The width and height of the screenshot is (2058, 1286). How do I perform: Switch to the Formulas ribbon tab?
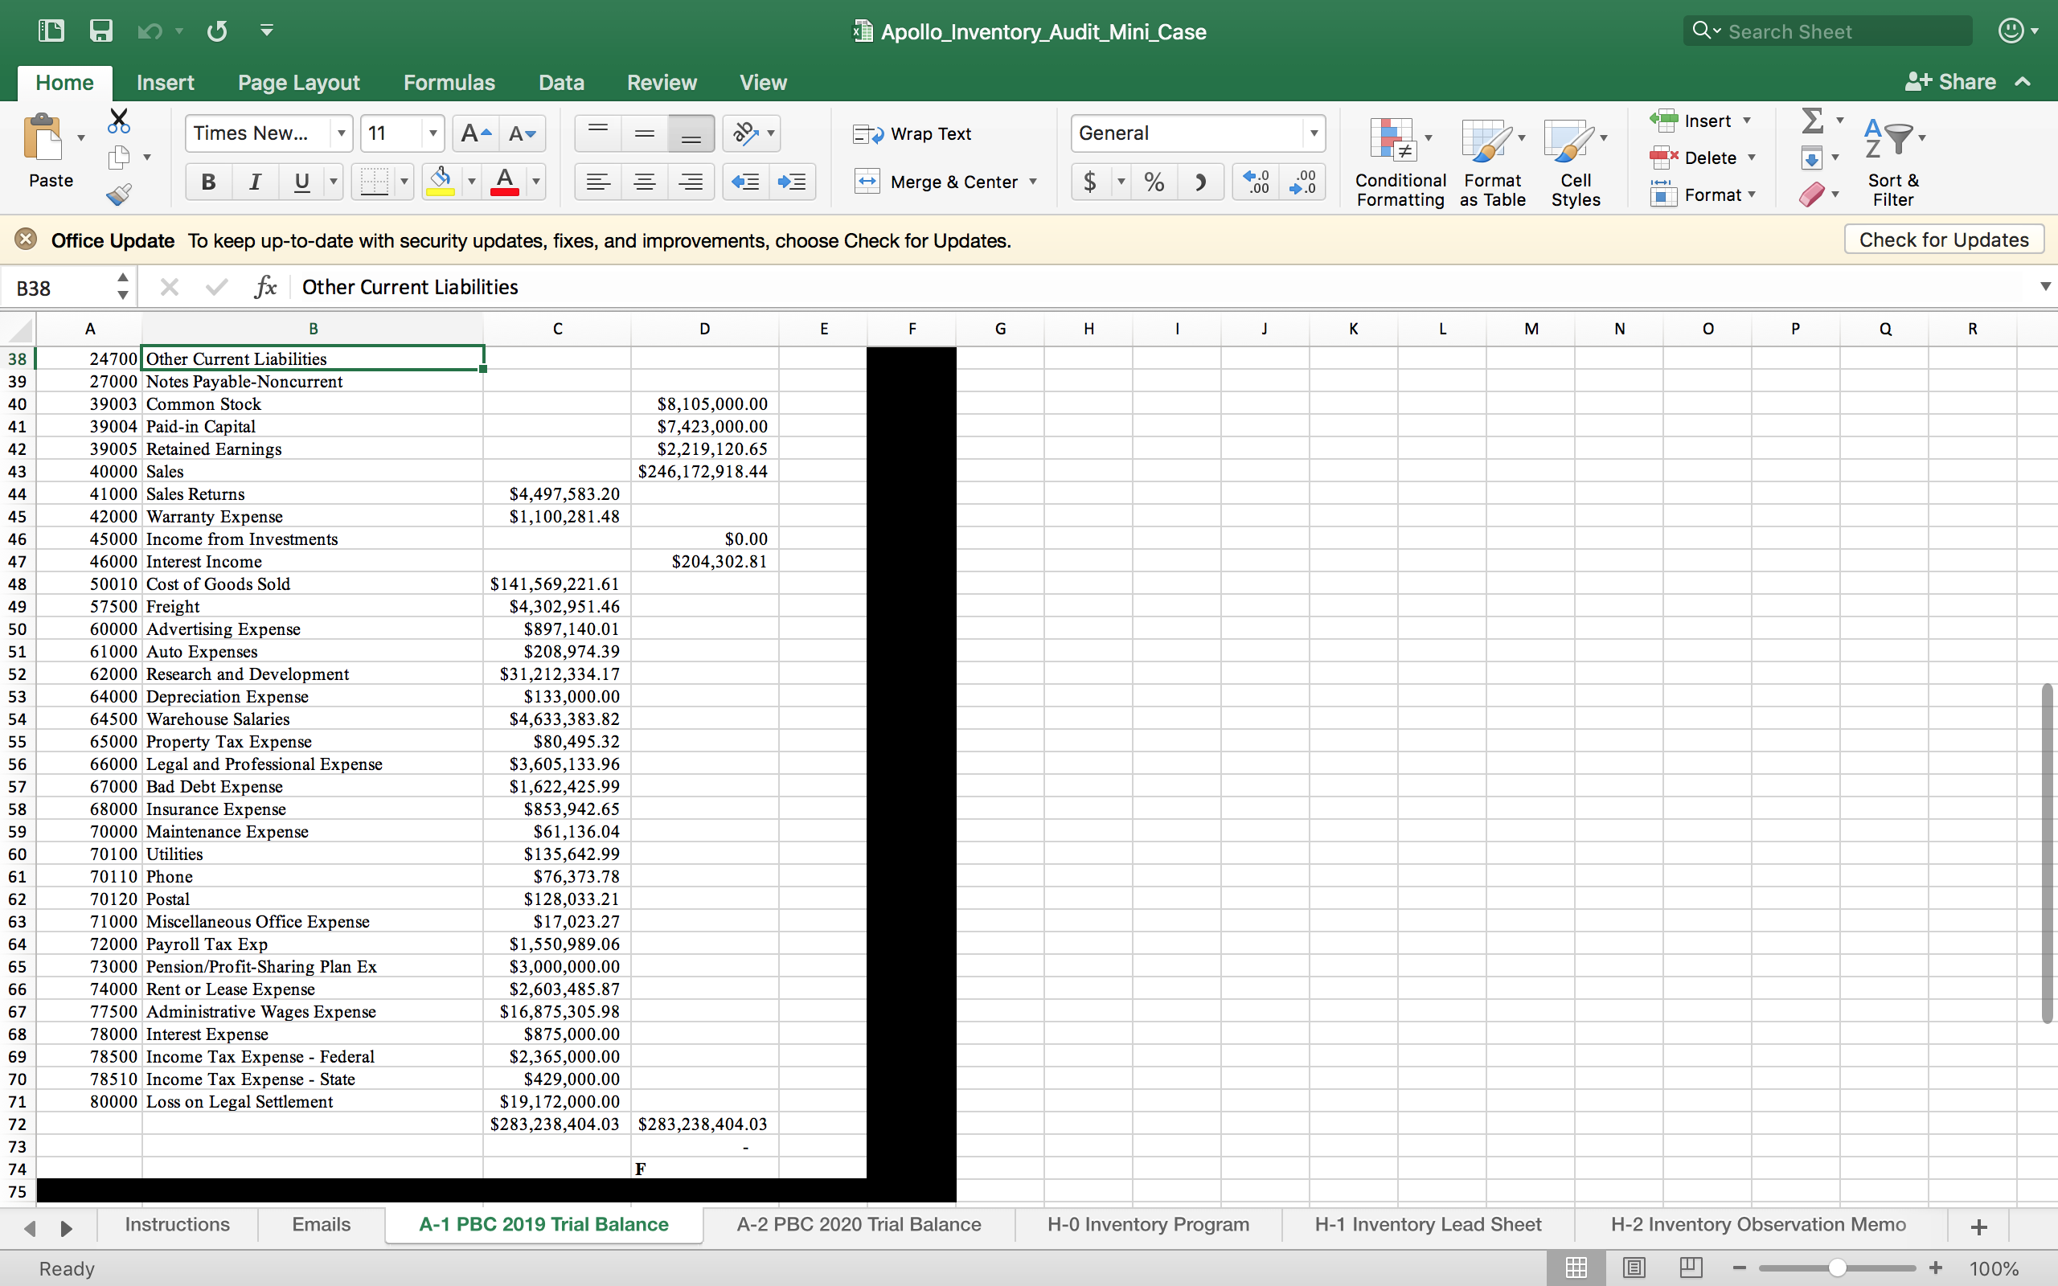pos(448,83)
